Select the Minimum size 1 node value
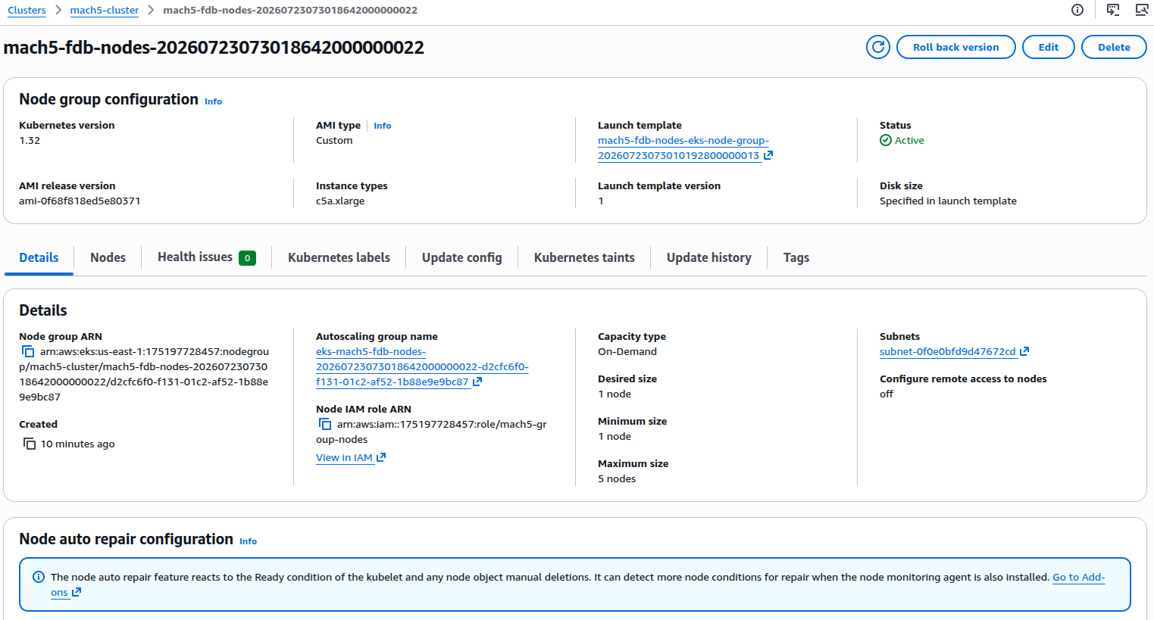This screenshot has width=1154, height=620. coord(615,436)
